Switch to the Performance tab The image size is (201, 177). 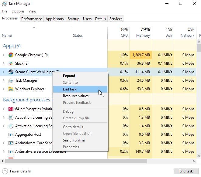[x=32, y=19]
